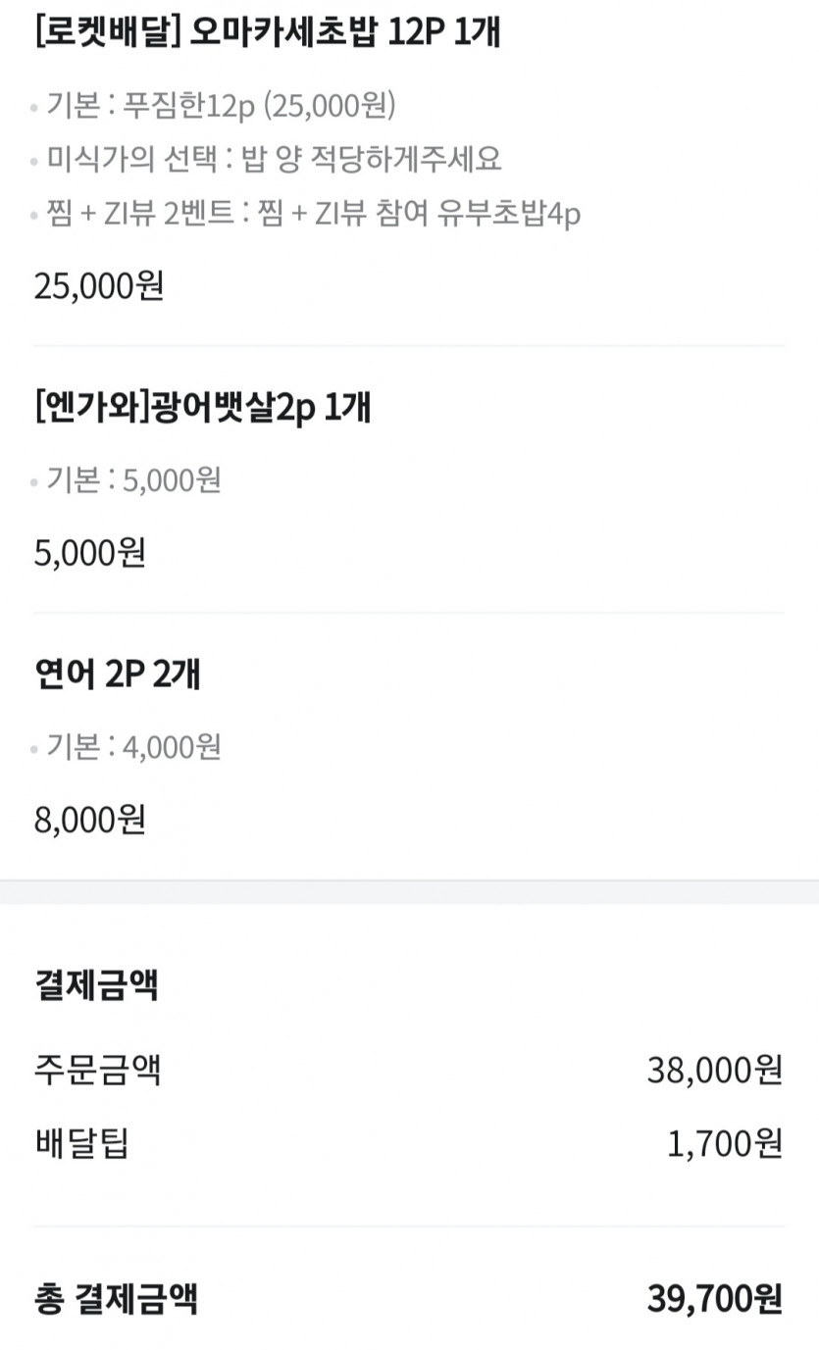Click the 미식가의 선택 rice amount option
The width and height of the screenshot is (819, 1350).
(x=275, y=159)
